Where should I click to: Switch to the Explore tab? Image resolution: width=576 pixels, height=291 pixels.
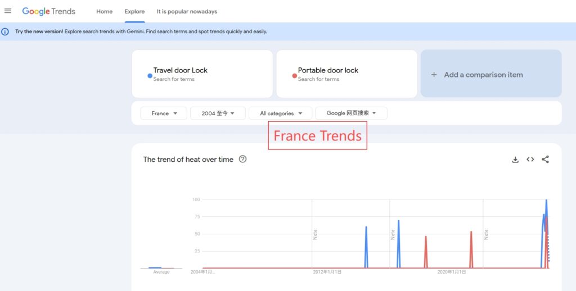click(x=134, y=11)
